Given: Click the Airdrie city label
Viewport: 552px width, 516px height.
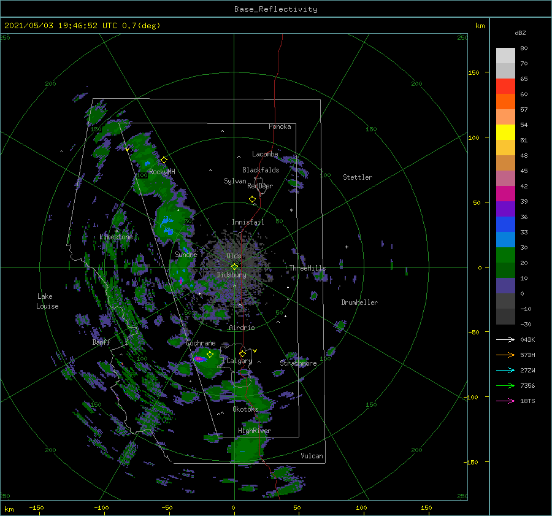Looking at the screenshot, I should [242, 328].
